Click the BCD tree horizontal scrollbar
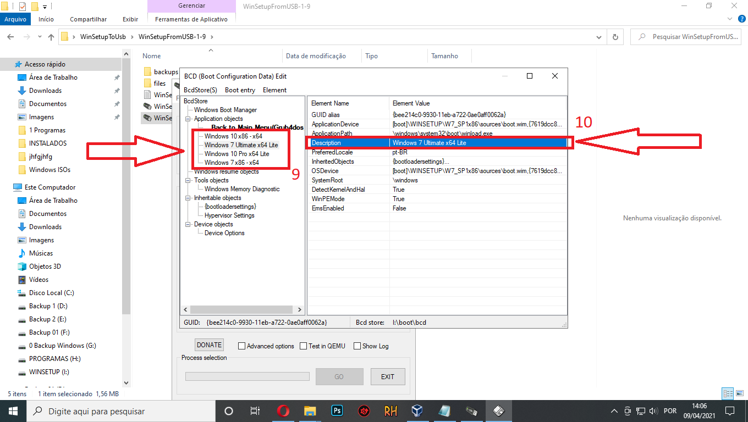The image size is (748, 422). click(243, 310)
